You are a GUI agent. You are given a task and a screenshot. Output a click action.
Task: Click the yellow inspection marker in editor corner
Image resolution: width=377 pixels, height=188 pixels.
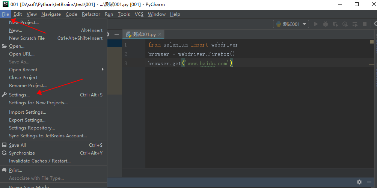click(372, 42)
